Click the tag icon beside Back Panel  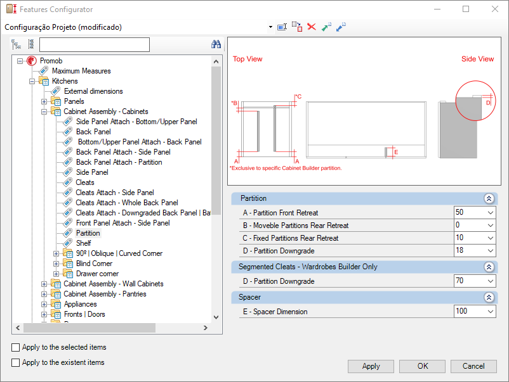coord(67,132)
